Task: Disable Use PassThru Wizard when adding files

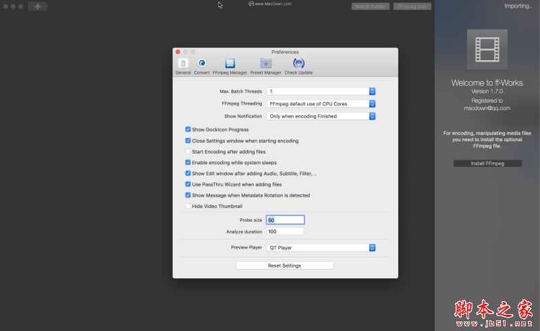Action: pyautogui.click(x=188, y=184)
